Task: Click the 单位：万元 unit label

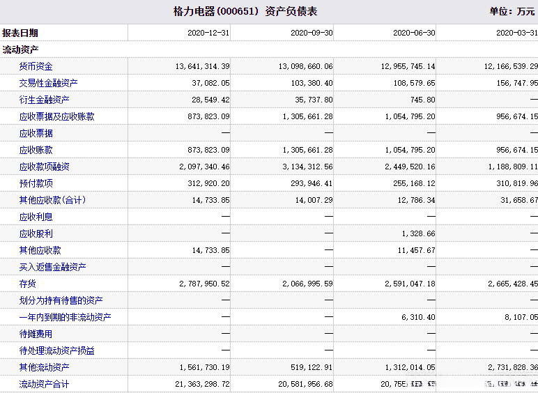Action: coord(512,12)
